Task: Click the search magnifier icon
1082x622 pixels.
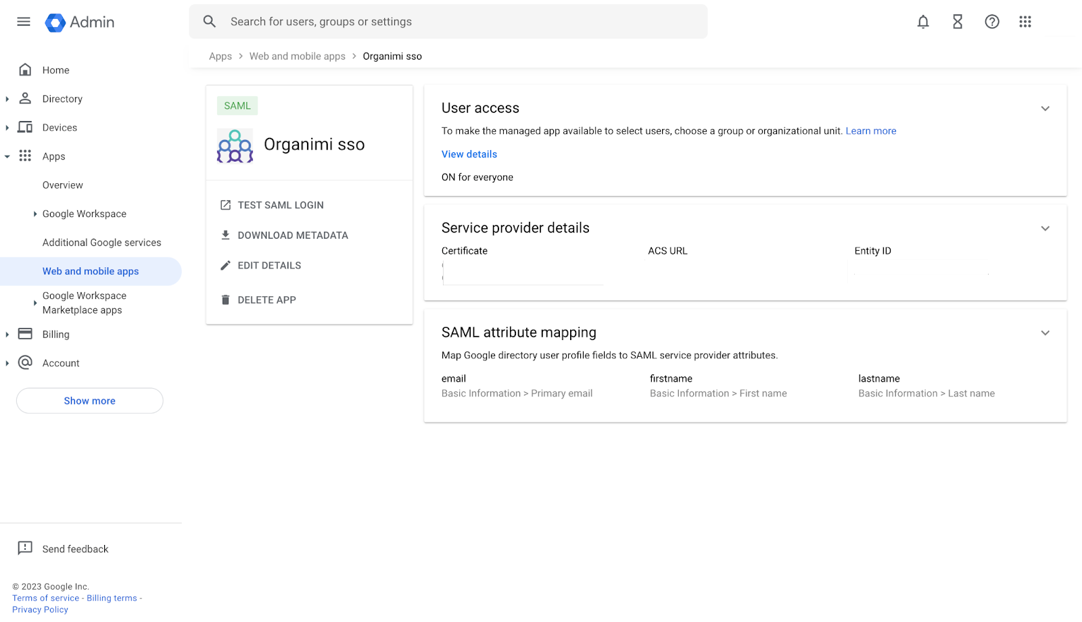Action: pyautogui.click(x=210, y=21)
